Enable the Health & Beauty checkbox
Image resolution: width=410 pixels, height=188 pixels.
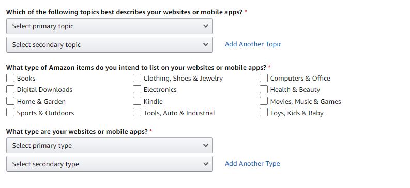264,89
